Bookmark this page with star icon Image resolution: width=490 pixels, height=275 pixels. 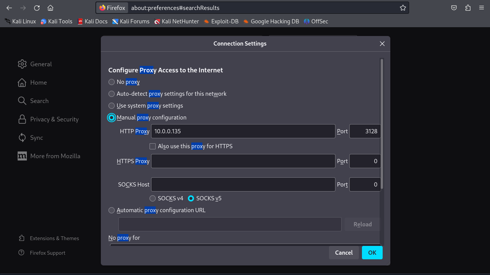[x=403, y=8]
